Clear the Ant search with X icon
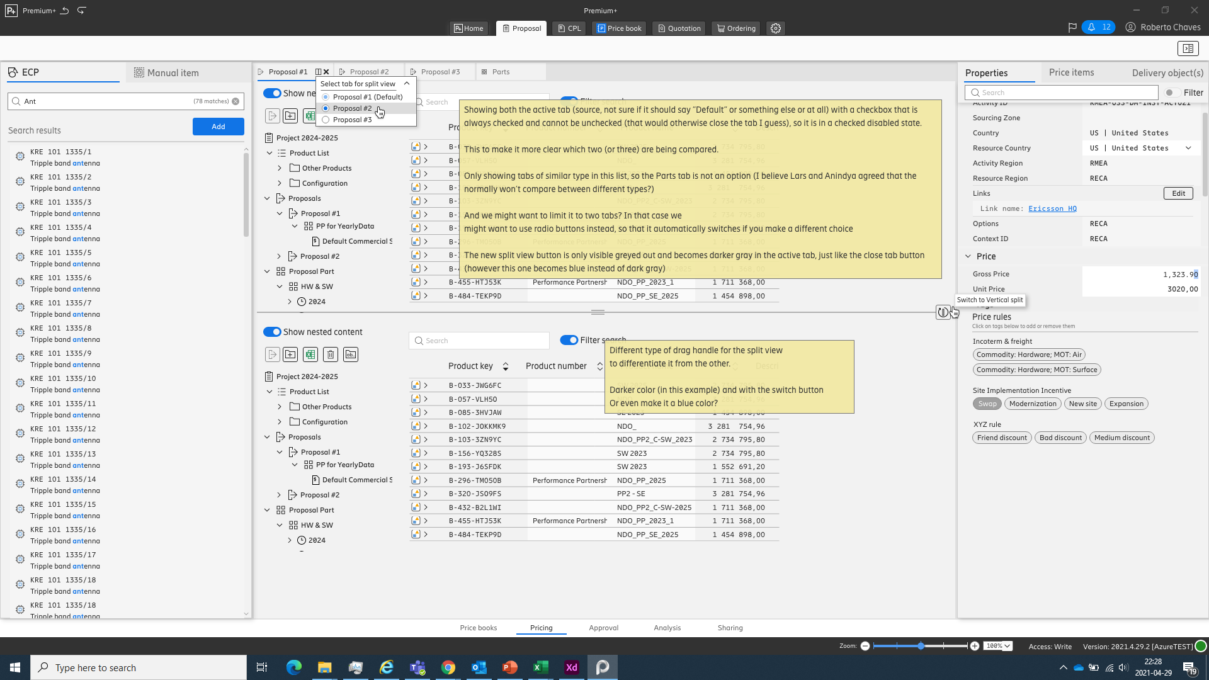The width and height of the screenshot is (1209, 680). [x=236, y=101]
